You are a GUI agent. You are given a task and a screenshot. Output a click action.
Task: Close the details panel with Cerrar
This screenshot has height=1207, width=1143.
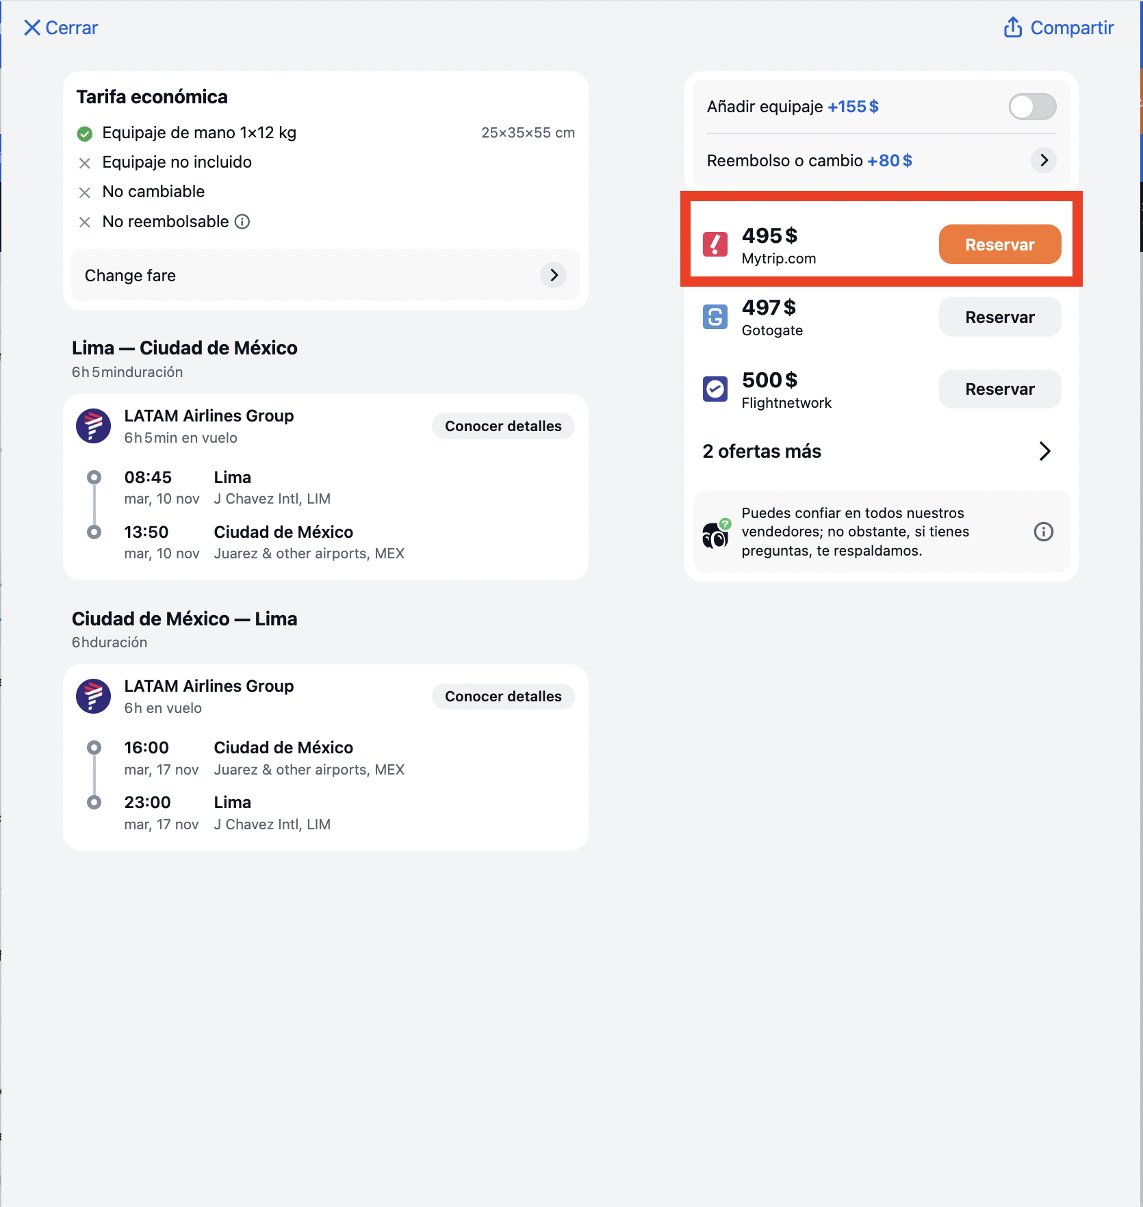pyautogui.click(x=61, y=27)
